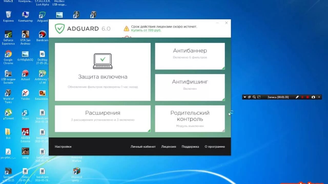Launch Spintires v.12.10.15 shortcut
This screenshot has height=184, width=328.
click(x=8, y=175)
